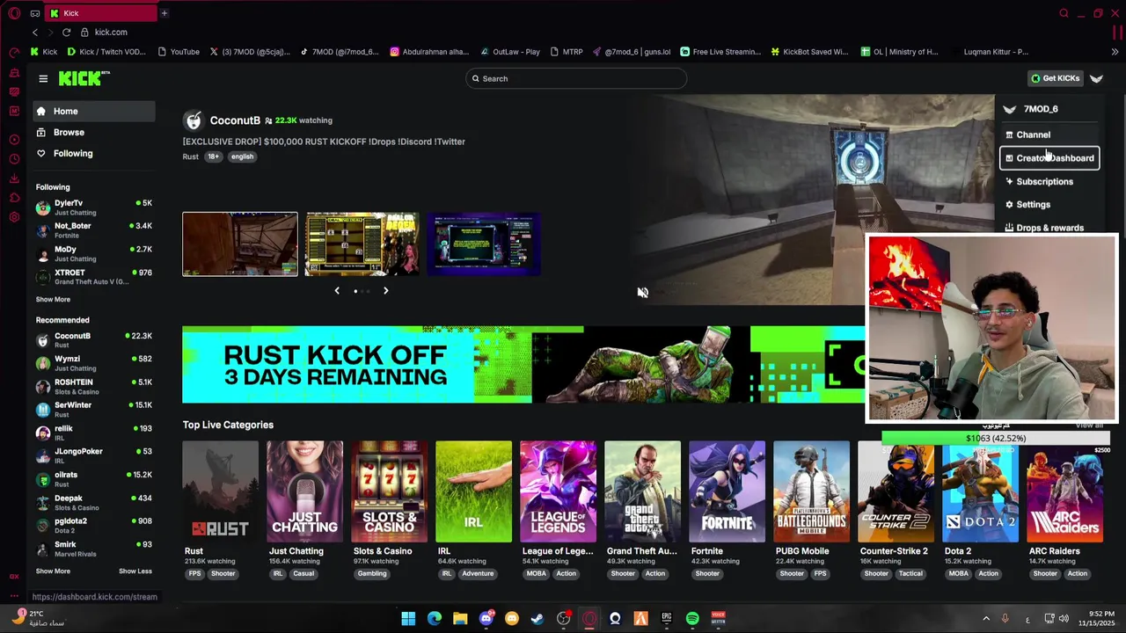Image resolution: width=1126 pixels, height=633 pixels.
Task: Select the english tag
Action: pos(242,157)
